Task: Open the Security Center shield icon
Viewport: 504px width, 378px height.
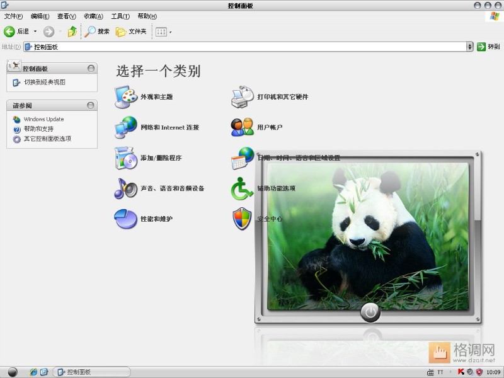Action: click(242, 219)
